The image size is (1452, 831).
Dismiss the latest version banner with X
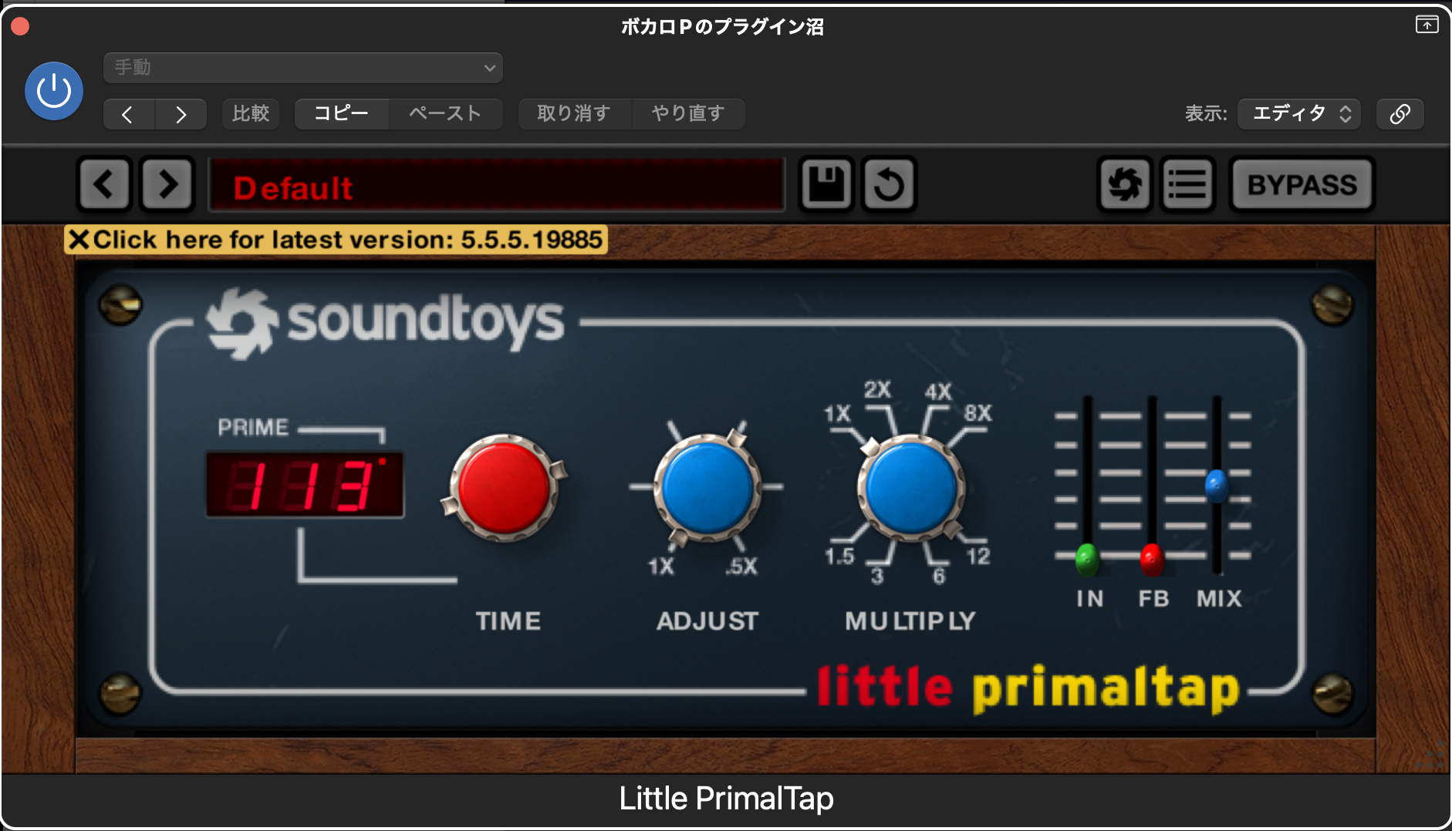[79, 240]
